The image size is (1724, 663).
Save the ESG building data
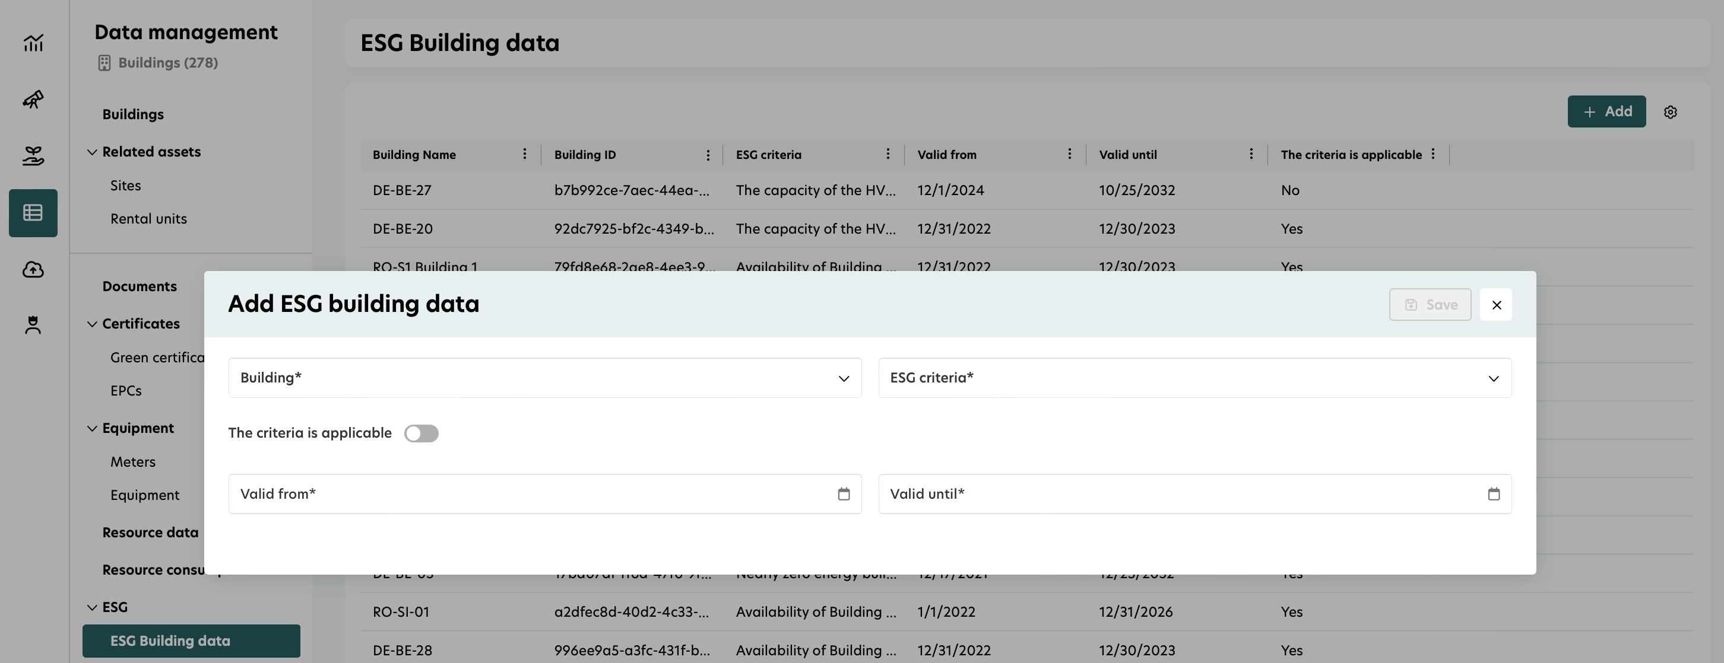[1430, 304]
